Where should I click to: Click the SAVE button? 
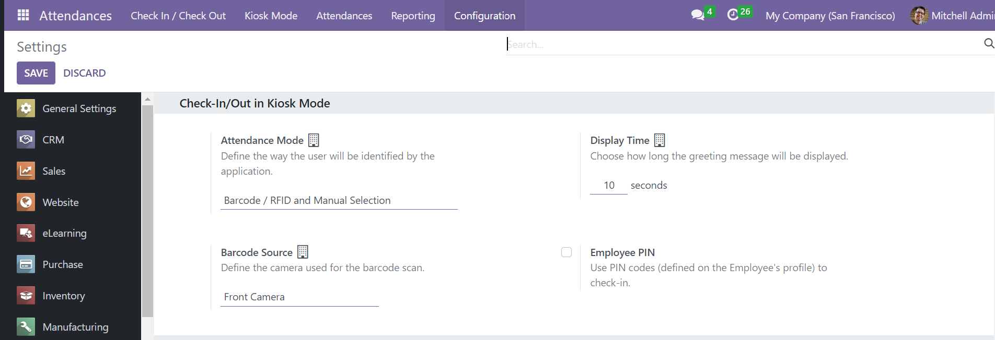coord(36,73)
